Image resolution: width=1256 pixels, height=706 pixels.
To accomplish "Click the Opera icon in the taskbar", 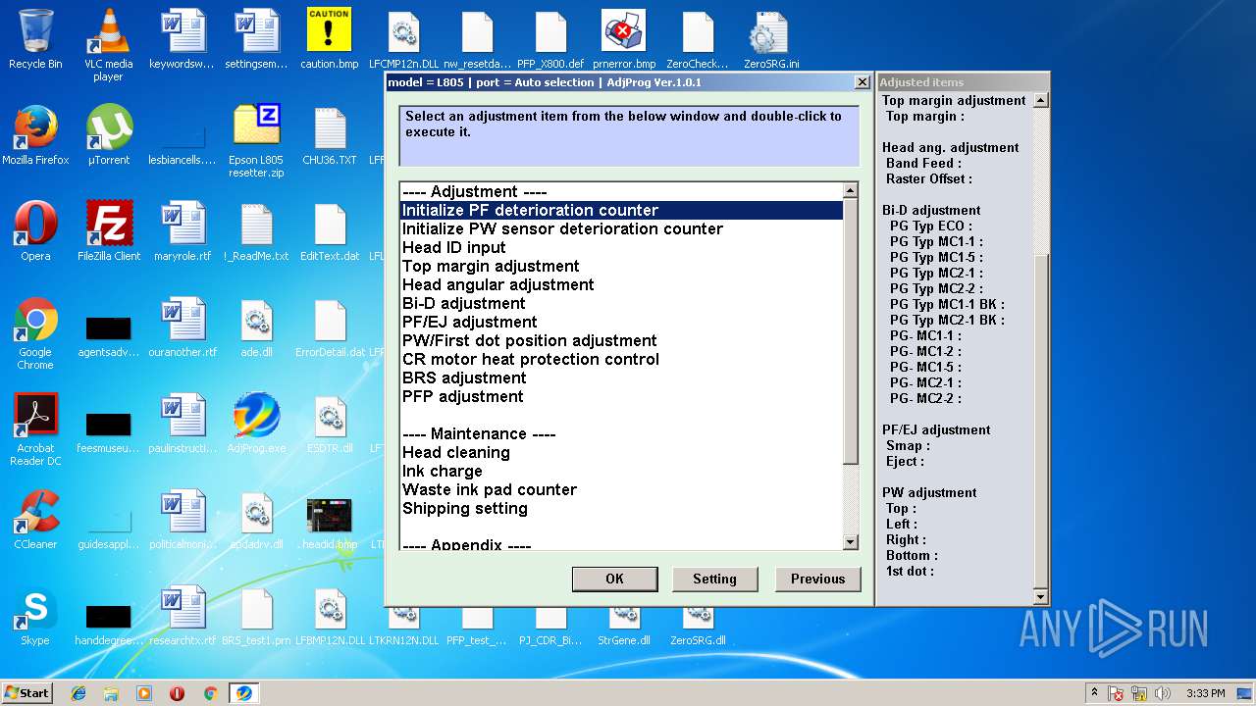I will click(x=177, y=693).
